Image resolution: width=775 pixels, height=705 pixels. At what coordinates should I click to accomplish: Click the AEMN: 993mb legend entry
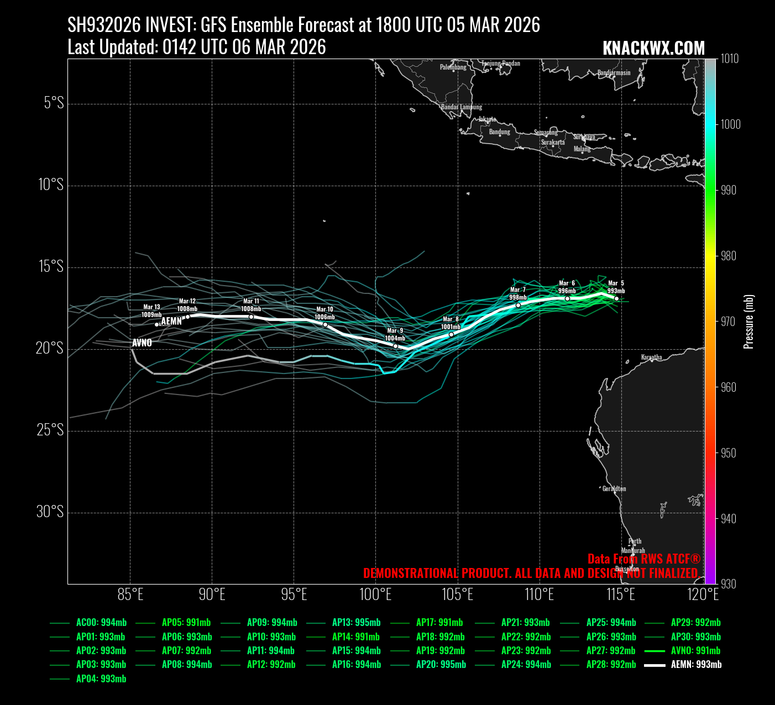tap(695, 665)
